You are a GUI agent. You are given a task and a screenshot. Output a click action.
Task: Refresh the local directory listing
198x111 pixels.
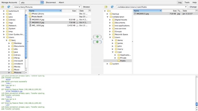pos(8,7)
